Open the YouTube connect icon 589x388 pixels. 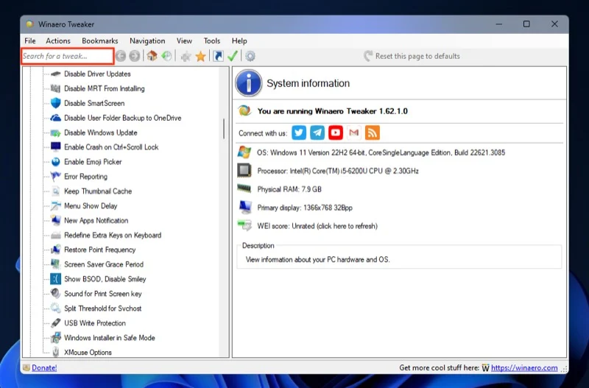tap(336, 133)
